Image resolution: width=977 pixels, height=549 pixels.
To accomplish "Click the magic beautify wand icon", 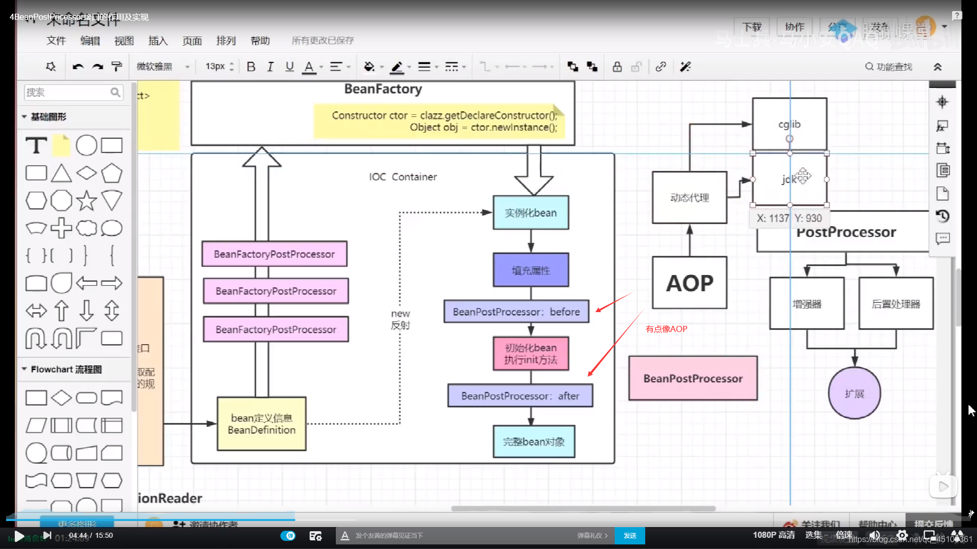I will (x=685, y=67).
